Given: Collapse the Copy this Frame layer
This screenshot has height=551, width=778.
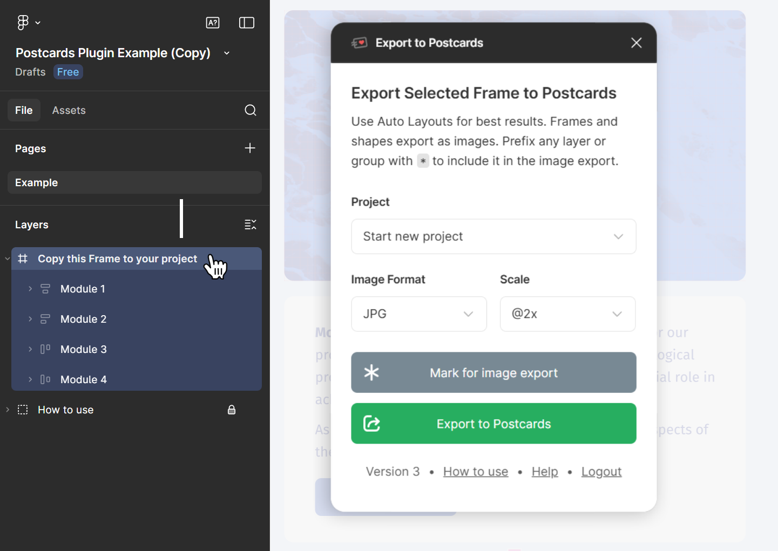Looking at the screenshot, I should [x=8, y=259].
